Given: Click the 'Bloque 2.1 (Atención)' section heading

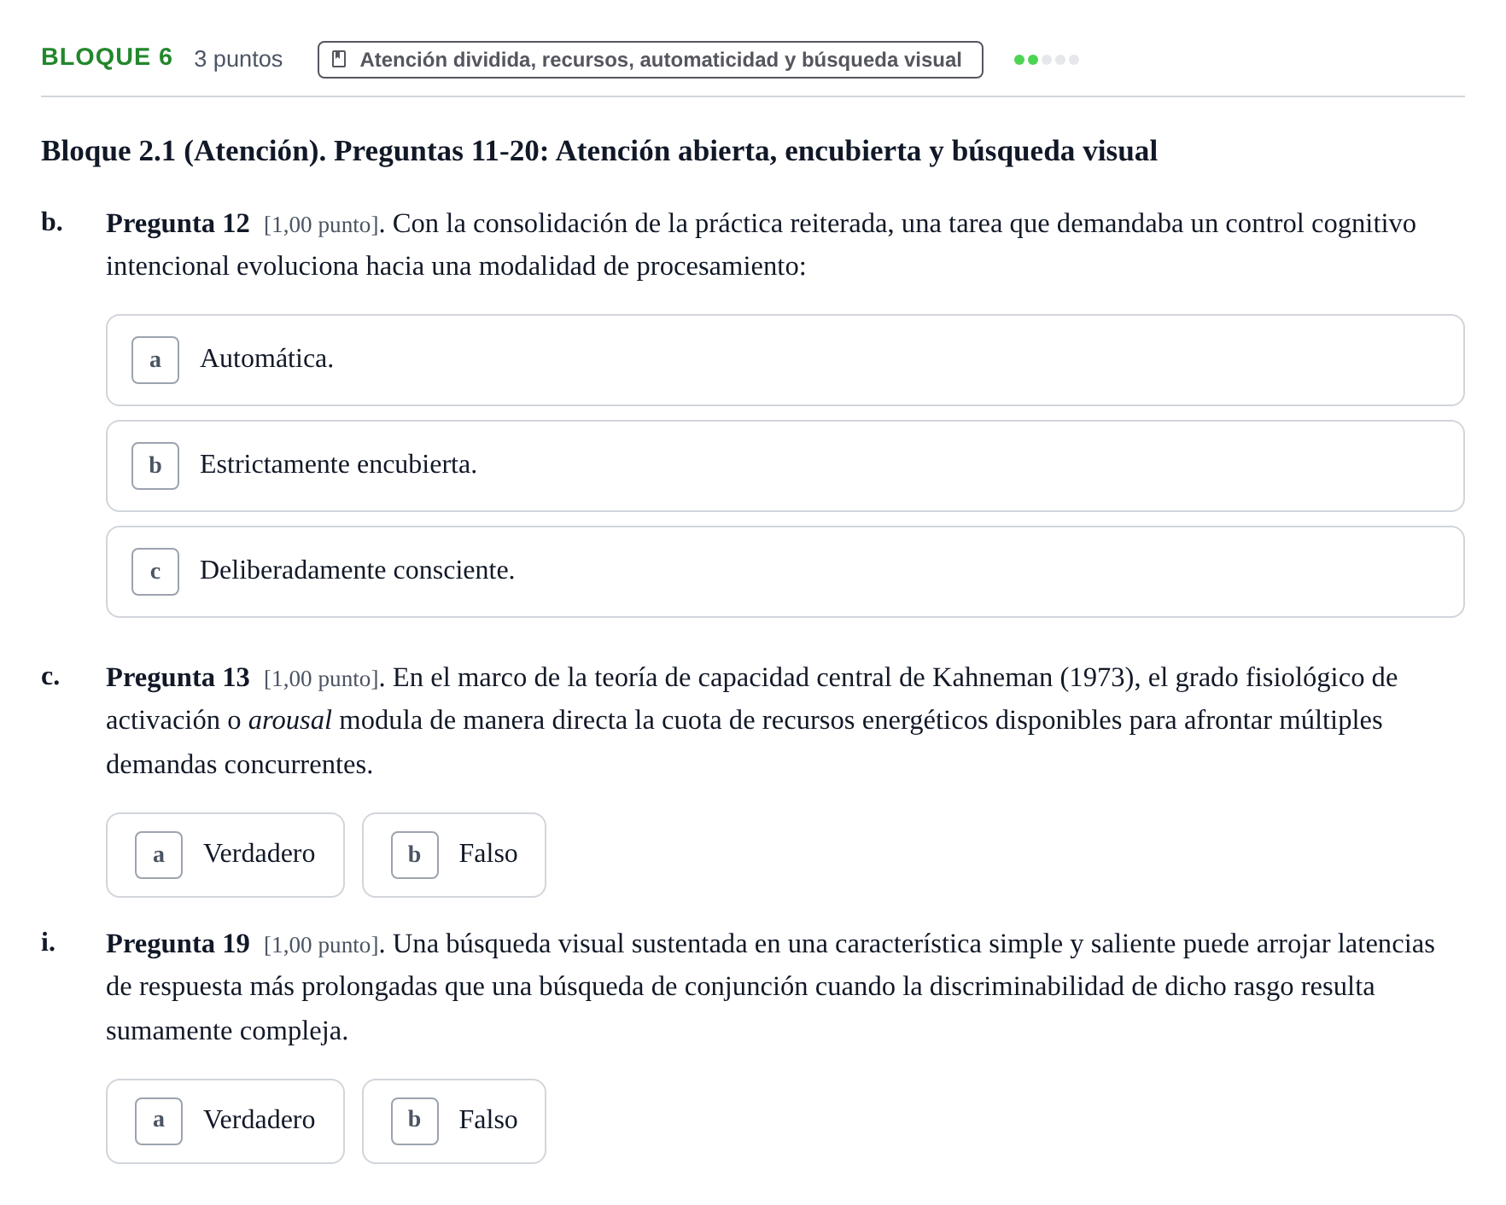Looking at the screenshot, I should tap(599, 151).
